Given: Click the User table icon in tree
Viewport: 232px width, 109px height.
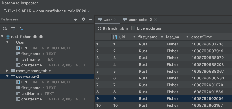Looking at the screenshot, I should click(13, 43).
